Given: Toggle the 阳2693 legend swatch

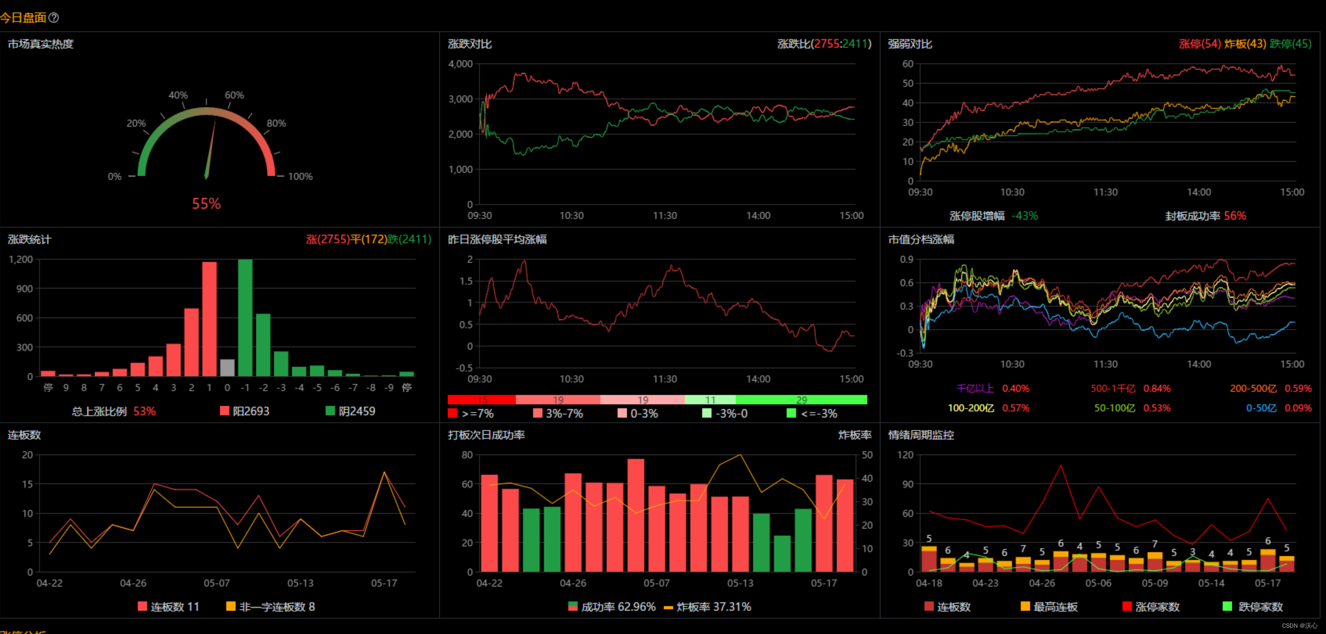Looking at the screenshot, I should 225,411.
